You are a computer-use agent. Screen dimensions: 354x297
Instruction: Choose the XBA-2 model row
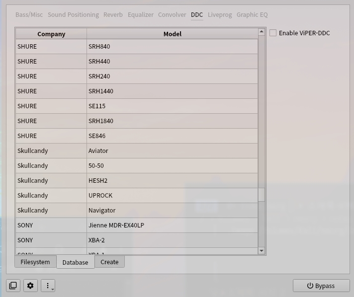[172, 240]
